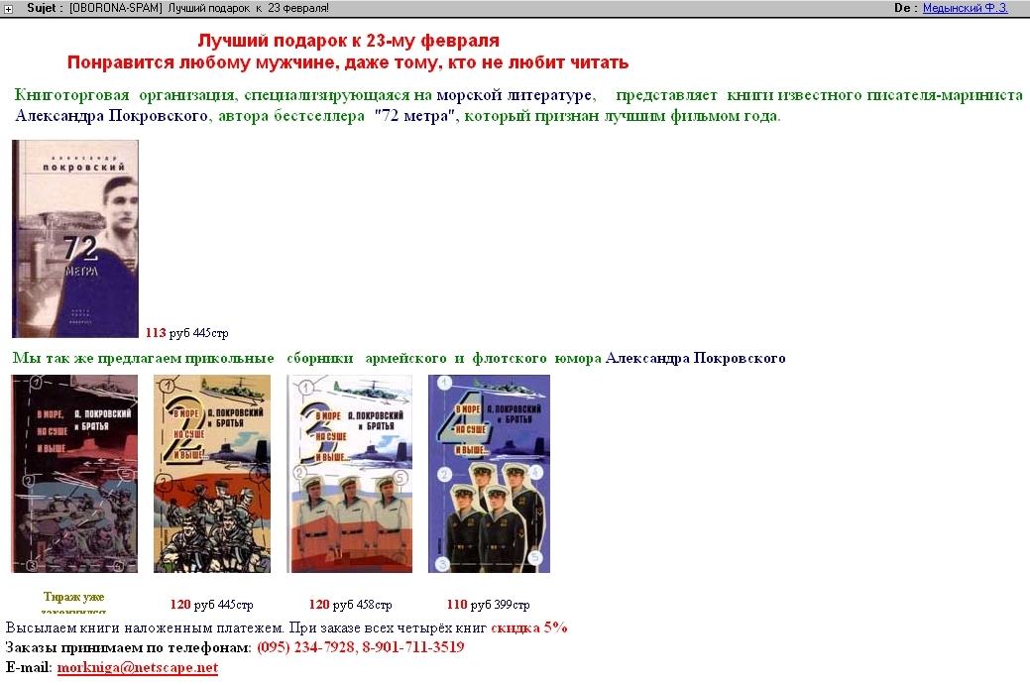Click the price text 120 руб 445стр
The image size is (1030, 685).
point(211,605)
